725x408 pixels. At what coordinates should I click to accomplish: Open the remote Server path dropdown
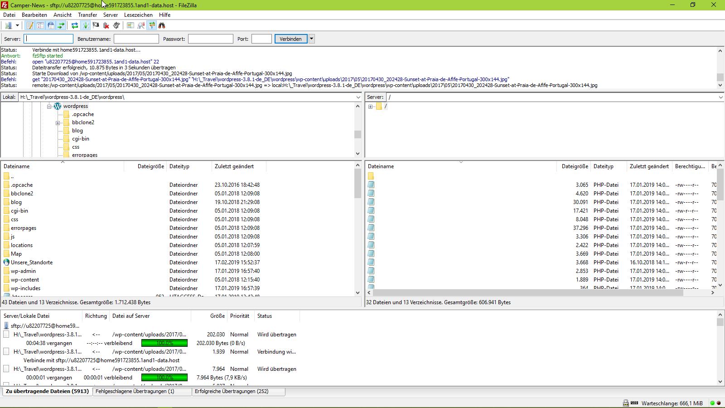click(720, 97)
